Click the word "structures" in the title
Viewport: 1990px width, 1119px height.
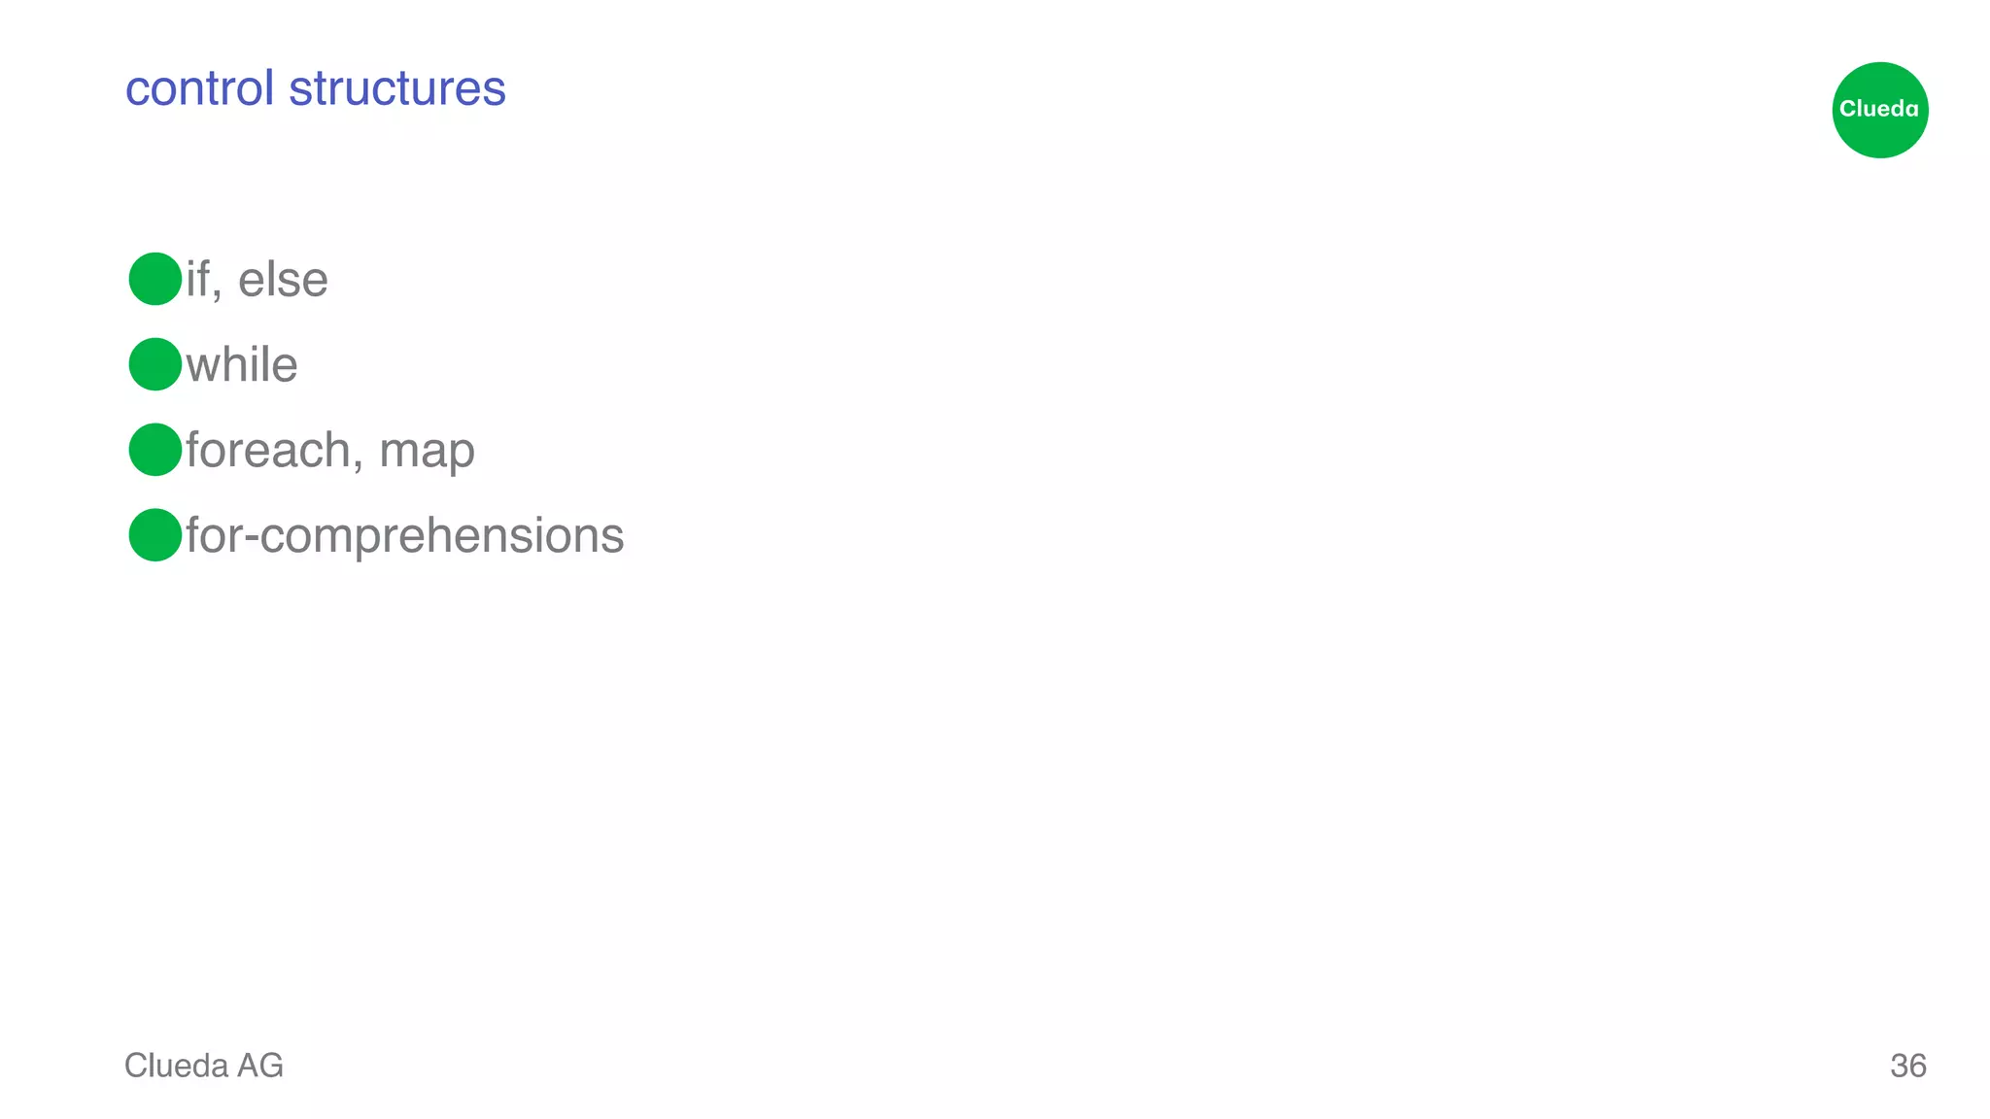tap(397, 88)
